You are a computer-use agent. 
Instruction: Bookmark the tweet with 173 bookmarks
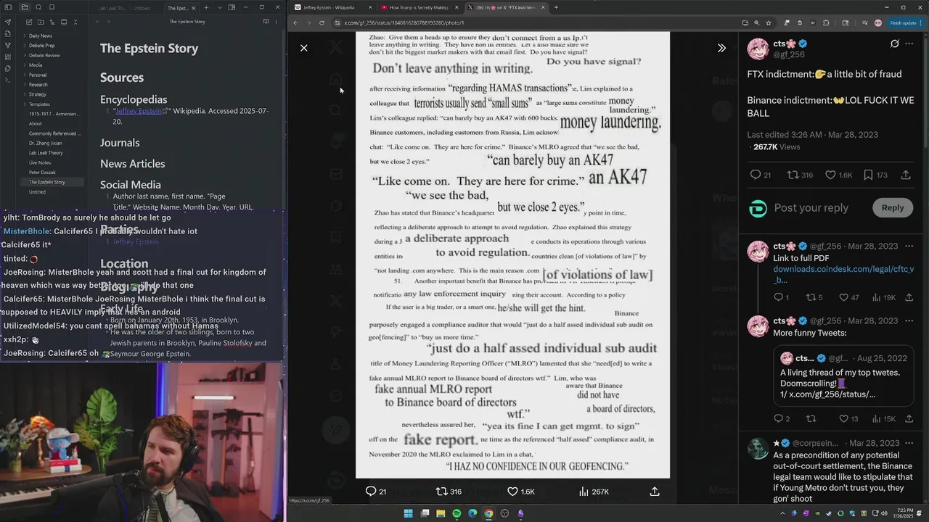[x=875, y=175]
